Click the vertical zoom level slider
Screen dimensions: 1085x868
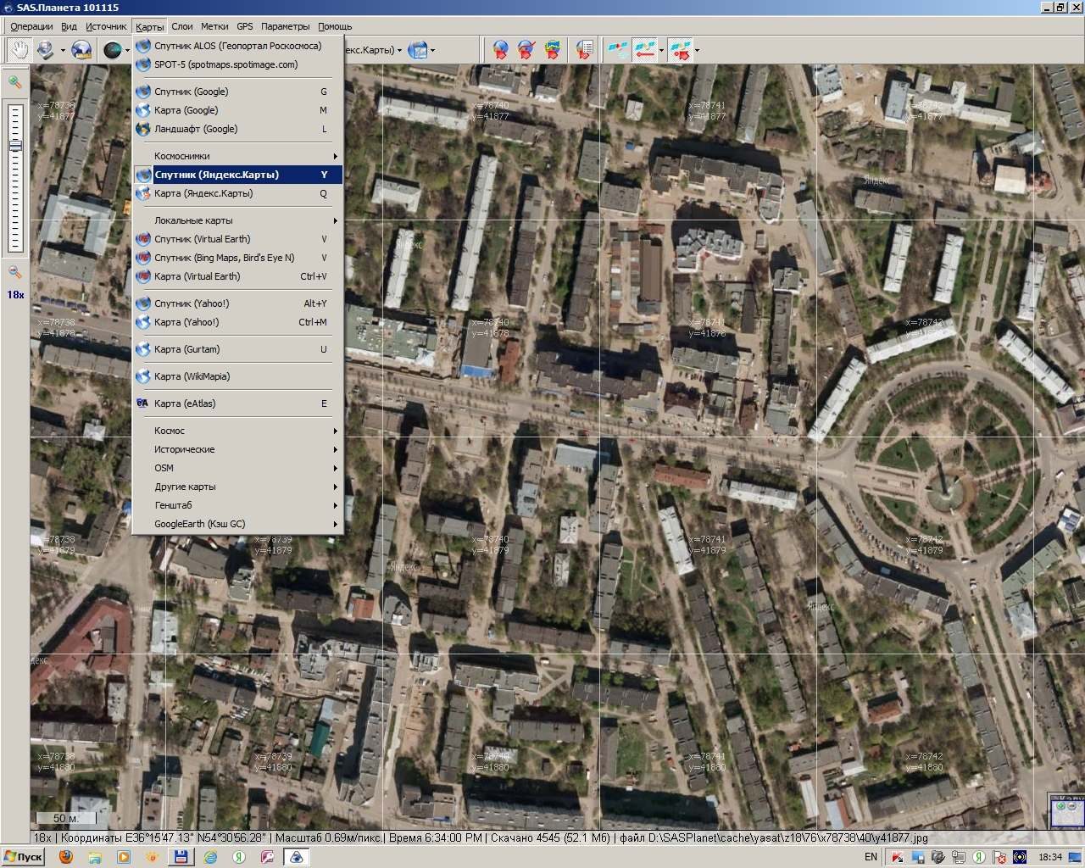tap(15, 176)
